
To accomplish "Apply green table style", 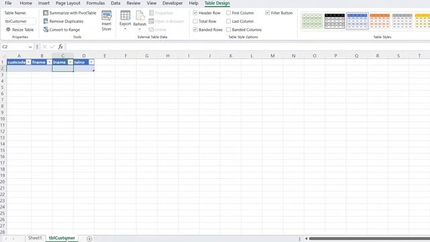I will (x=312, y=21).
